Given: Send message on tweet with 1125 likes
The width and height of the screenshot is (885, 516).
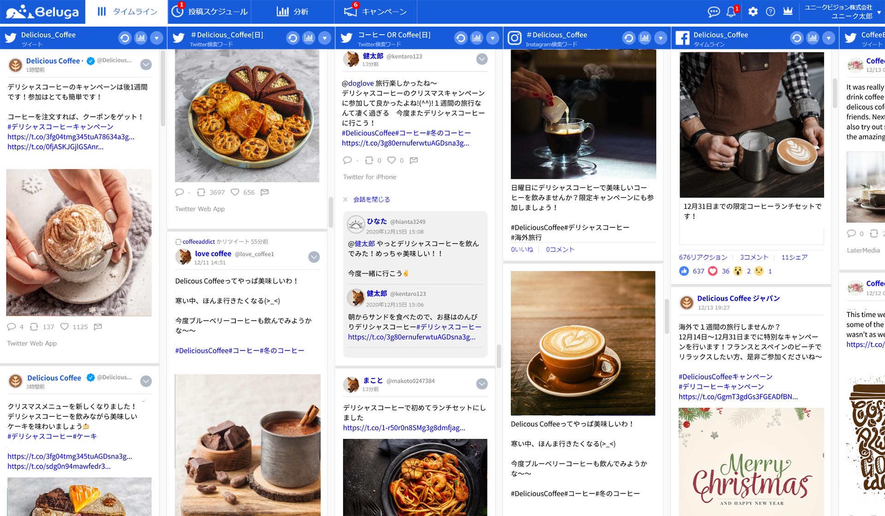Looking at the screenshot, I should [98, 326].
